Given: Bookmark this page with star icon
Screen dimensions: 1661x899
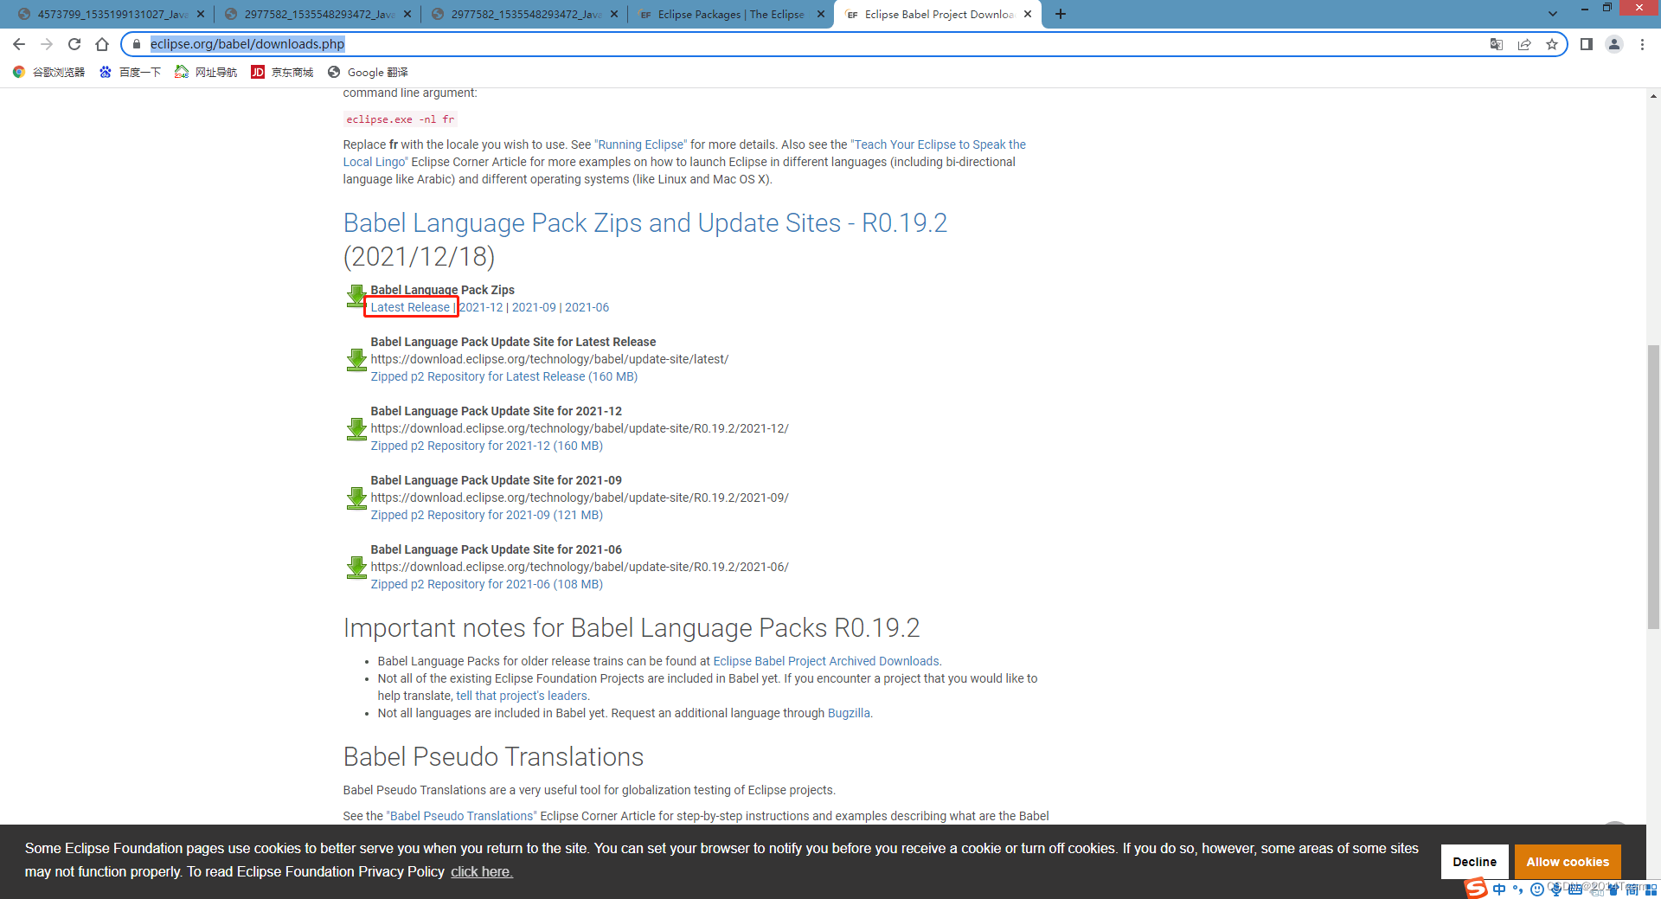Looking at the screenshot, I should coord(1552,44).
